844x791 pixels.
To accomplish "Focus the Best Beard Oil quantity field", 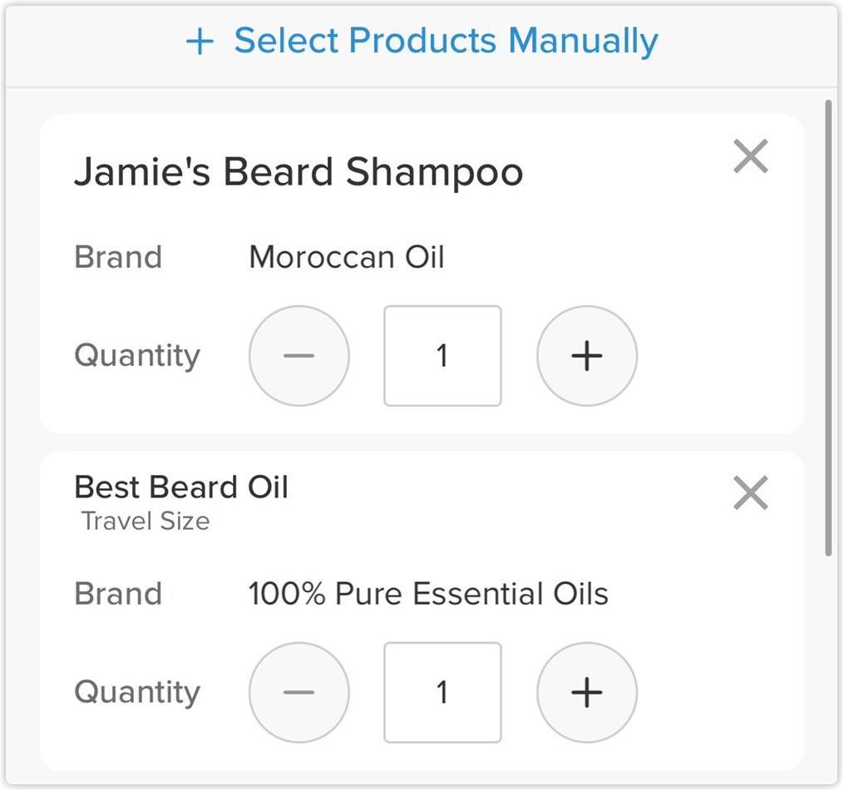I will (442, 692).
